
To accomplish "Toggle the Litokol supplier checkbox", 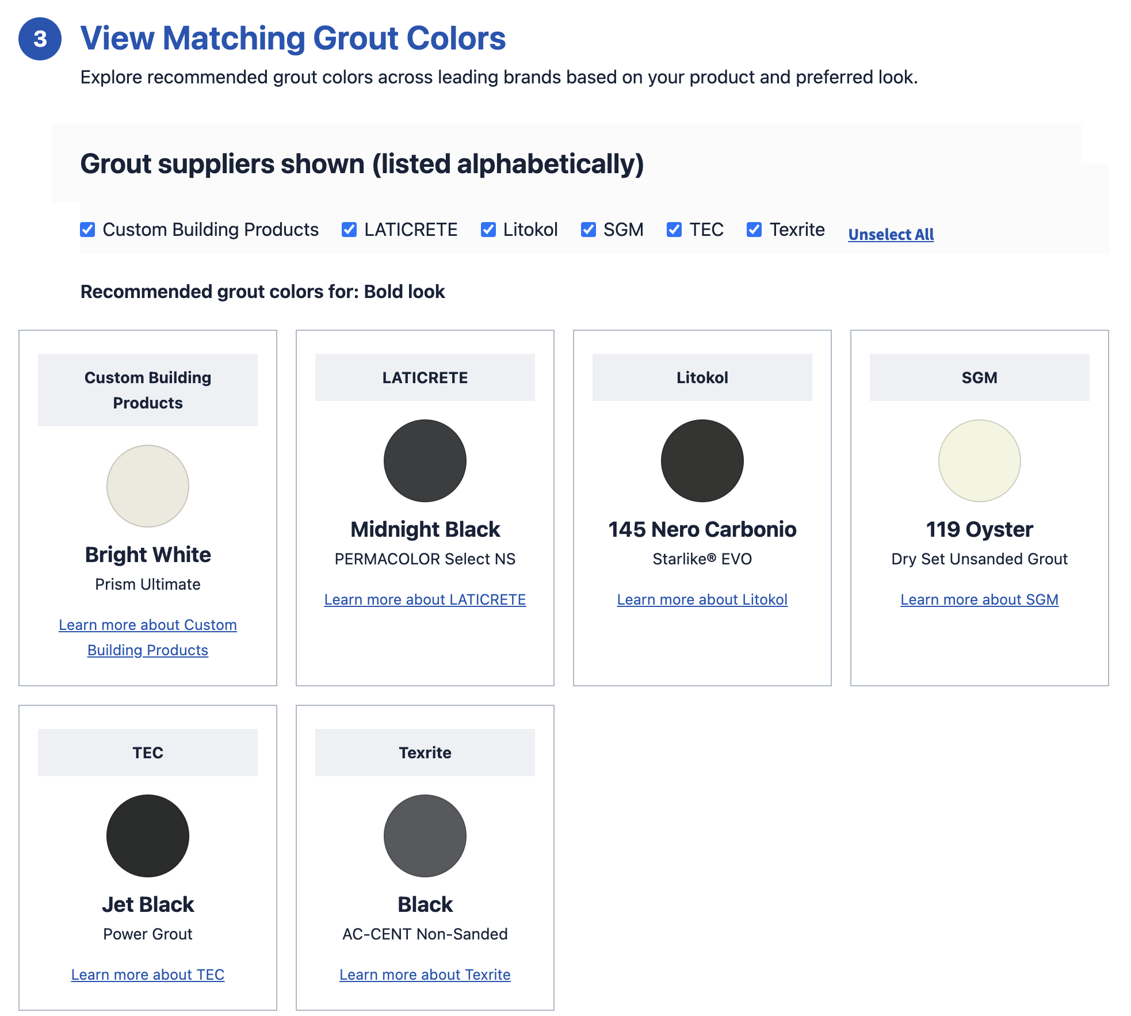I will coord(488,230).
